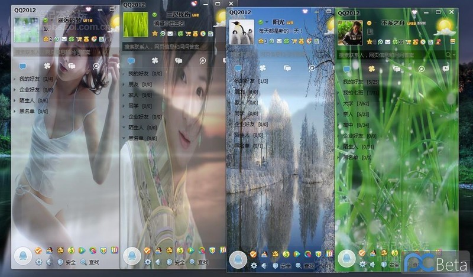Viewport: 473px width, 277px height.
Task: Open QQ pet icon in 三尺忧伤 bottom bar
Action: point(169,250)
